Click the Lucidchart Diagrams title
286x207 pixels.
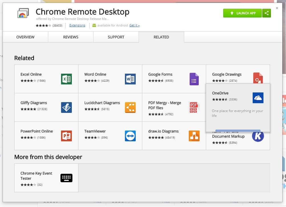[x=102, y=103]
